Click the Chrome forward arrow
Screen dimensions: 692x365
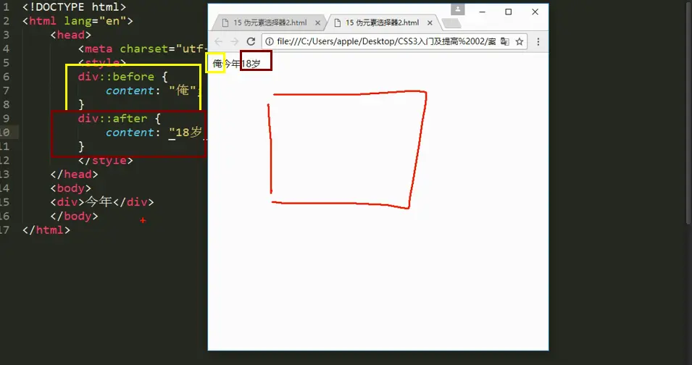click(234, 41)
